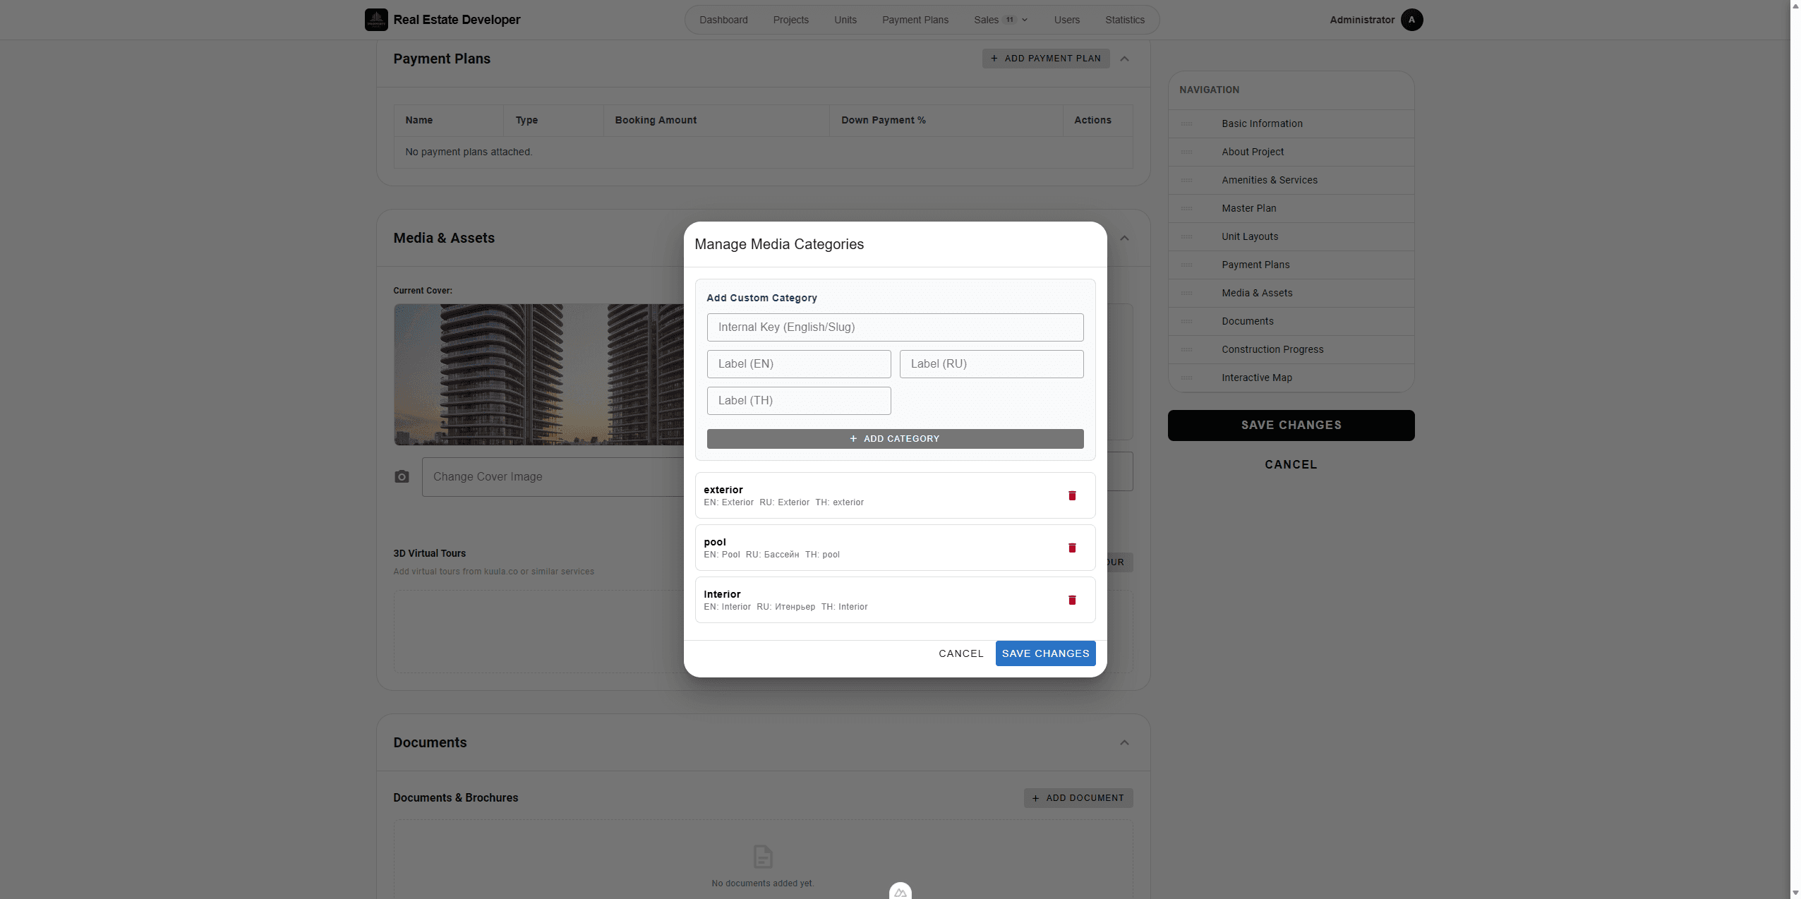Open the Sales dropdown menu
This screenshot has width=1801, height=899.
point(1001,20)
